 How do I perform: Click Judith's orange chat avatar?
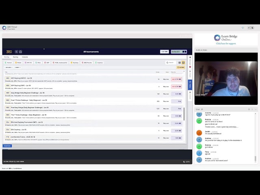(199, 133)
